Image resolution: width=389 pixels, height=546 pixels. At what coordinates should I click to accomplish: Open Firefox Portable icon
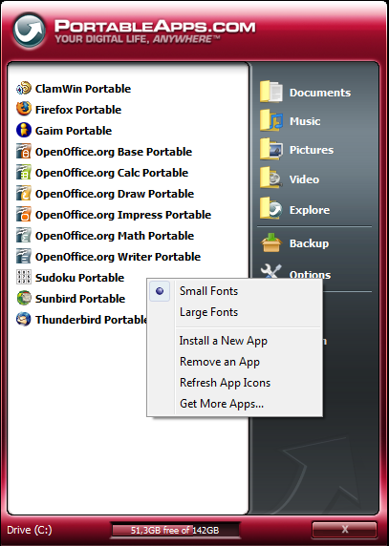24,109
